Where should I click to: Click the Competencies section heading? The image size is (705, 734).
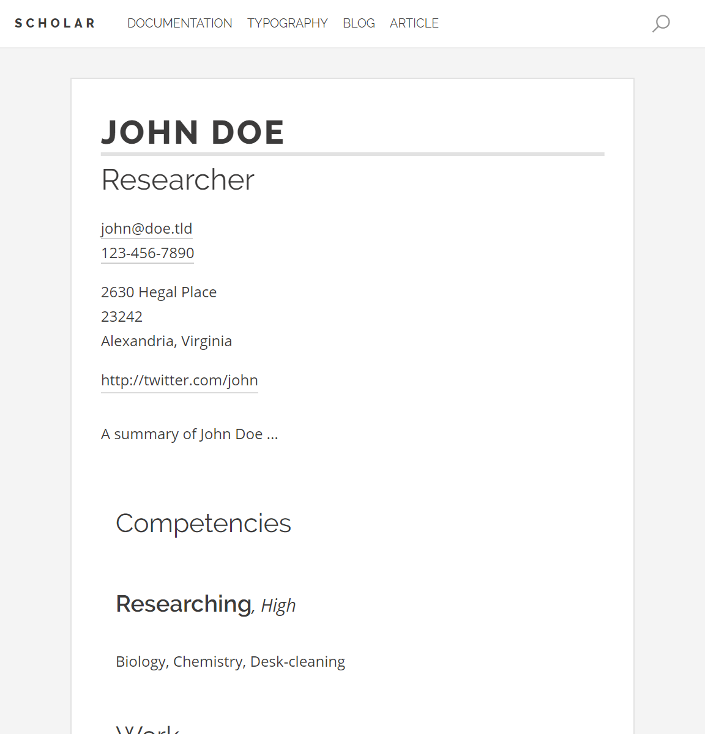click(x=203, y=524)
